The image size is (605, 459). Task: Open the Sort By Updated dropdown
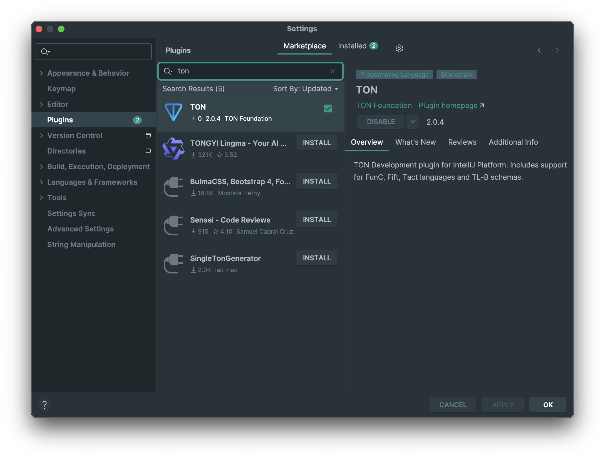click(305, 89)
